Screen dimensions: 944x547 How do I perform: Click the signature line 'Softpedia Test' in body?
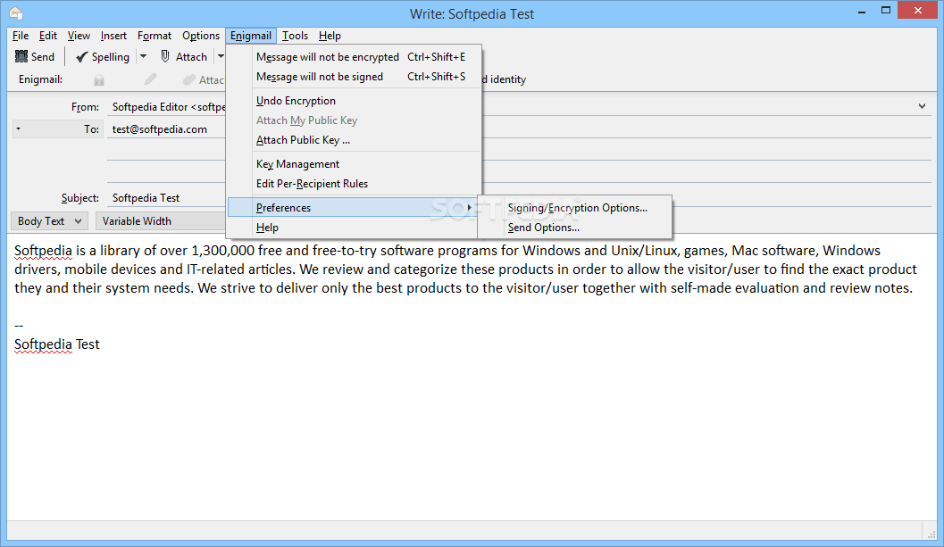[x=56, y=344]
